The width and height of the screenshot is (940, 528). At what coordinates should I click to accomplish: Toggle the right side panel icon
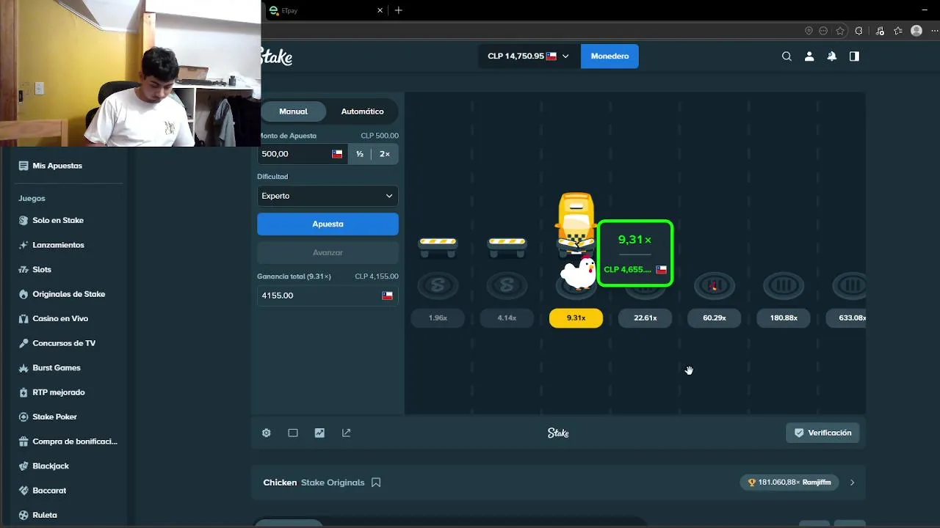(x=854, y=56)
